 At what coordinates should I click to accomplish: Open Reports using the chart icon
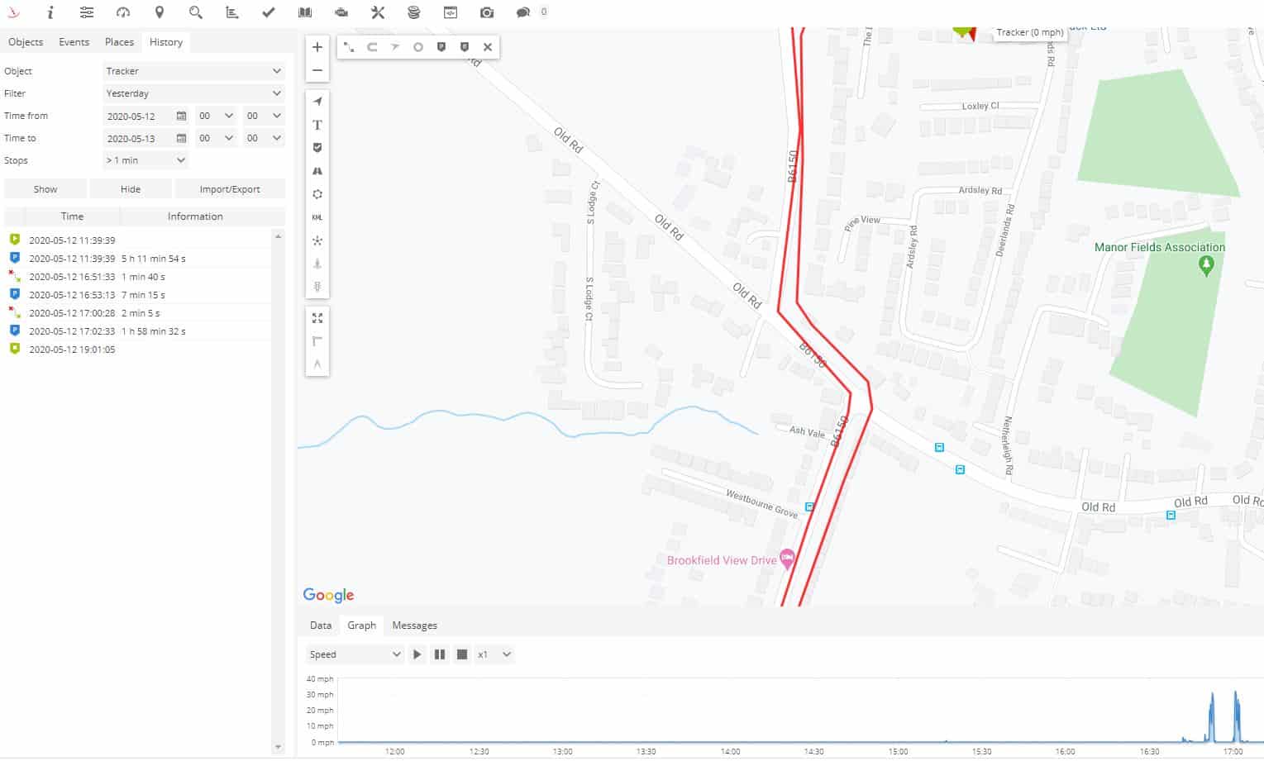pos(232,12)
